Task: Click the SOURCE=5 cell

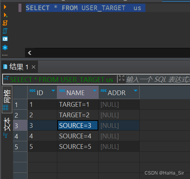Action: [78, 147]
